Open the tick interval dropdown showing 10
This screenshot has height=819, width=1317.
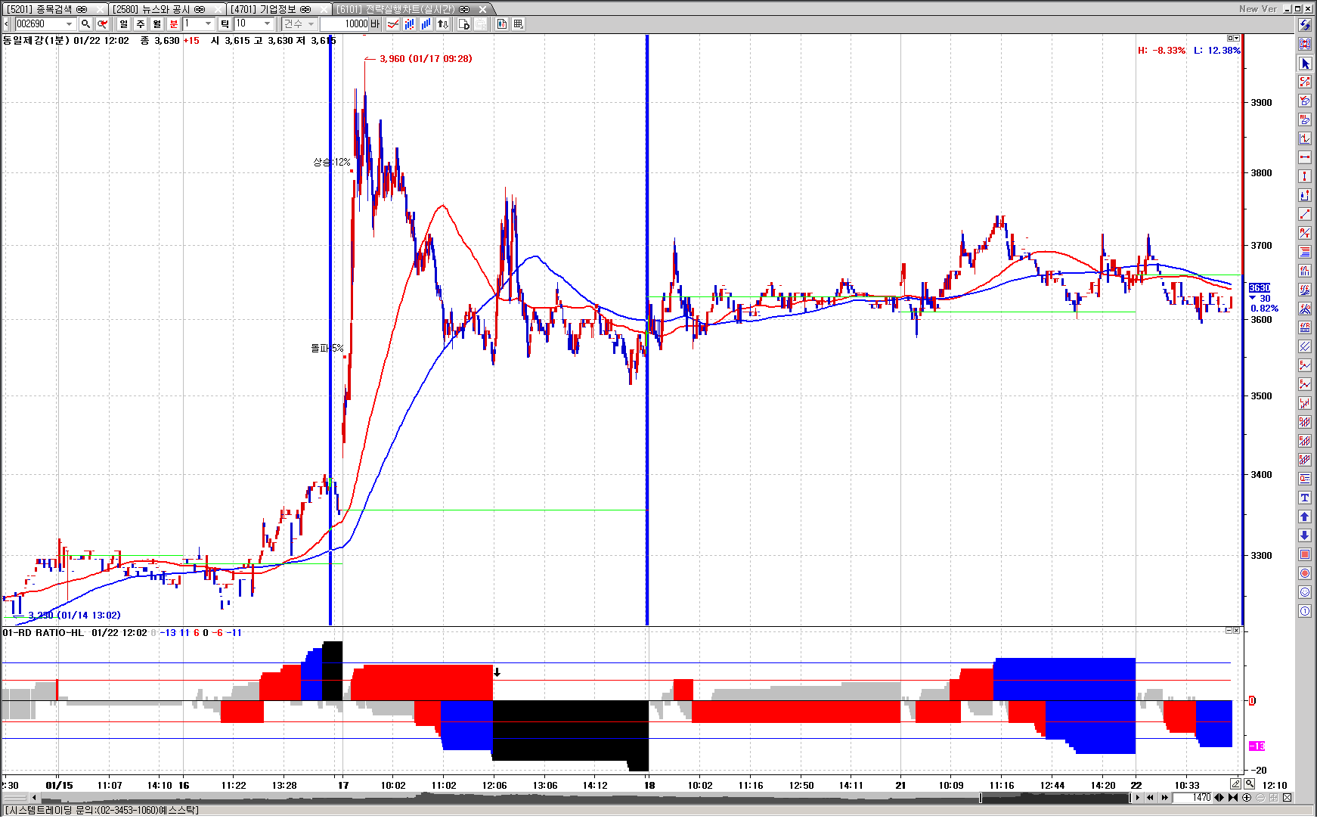(267, 24)
